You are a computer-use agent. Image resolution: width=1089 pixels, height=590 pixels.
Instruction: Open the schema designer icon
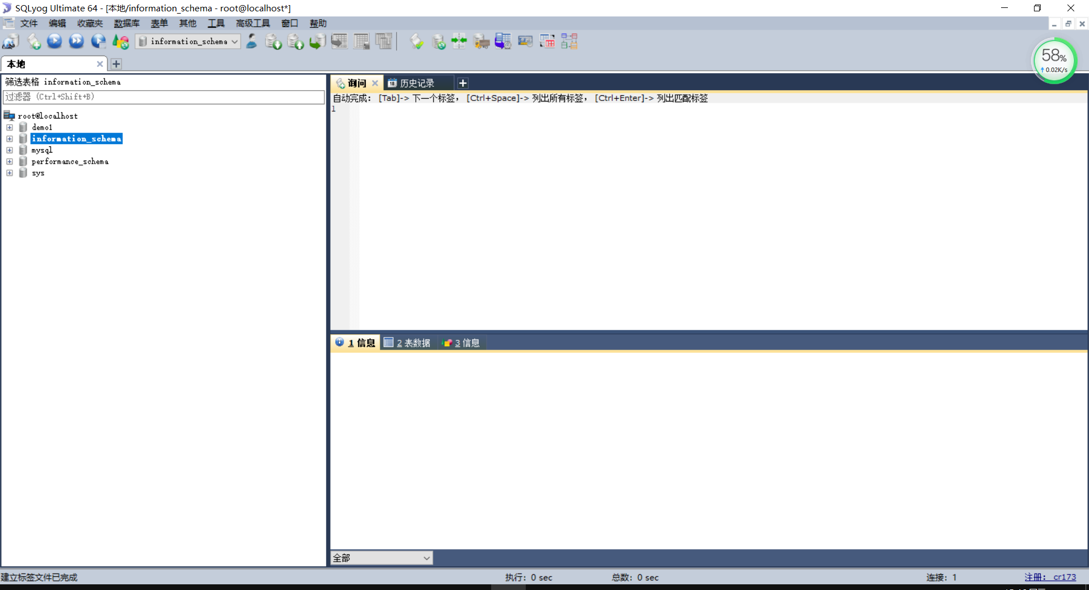coord(569,41)
